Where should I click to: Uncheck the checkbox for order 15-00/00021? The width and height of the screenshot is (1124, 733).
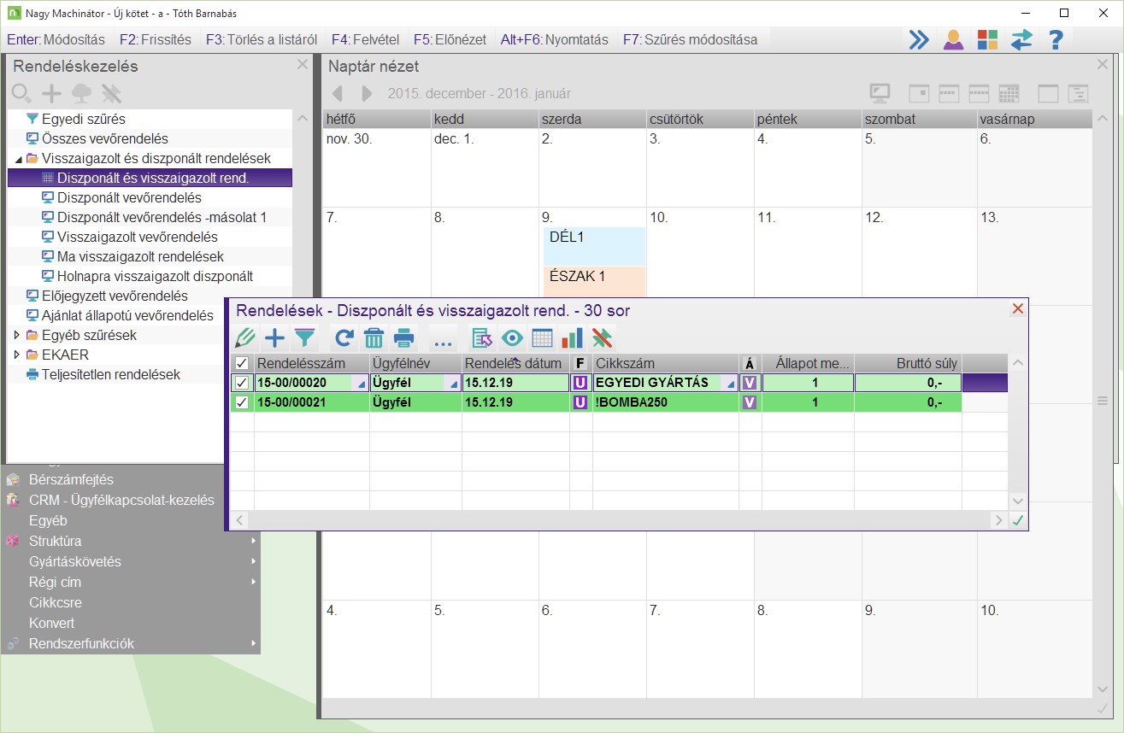click(242, 402)
